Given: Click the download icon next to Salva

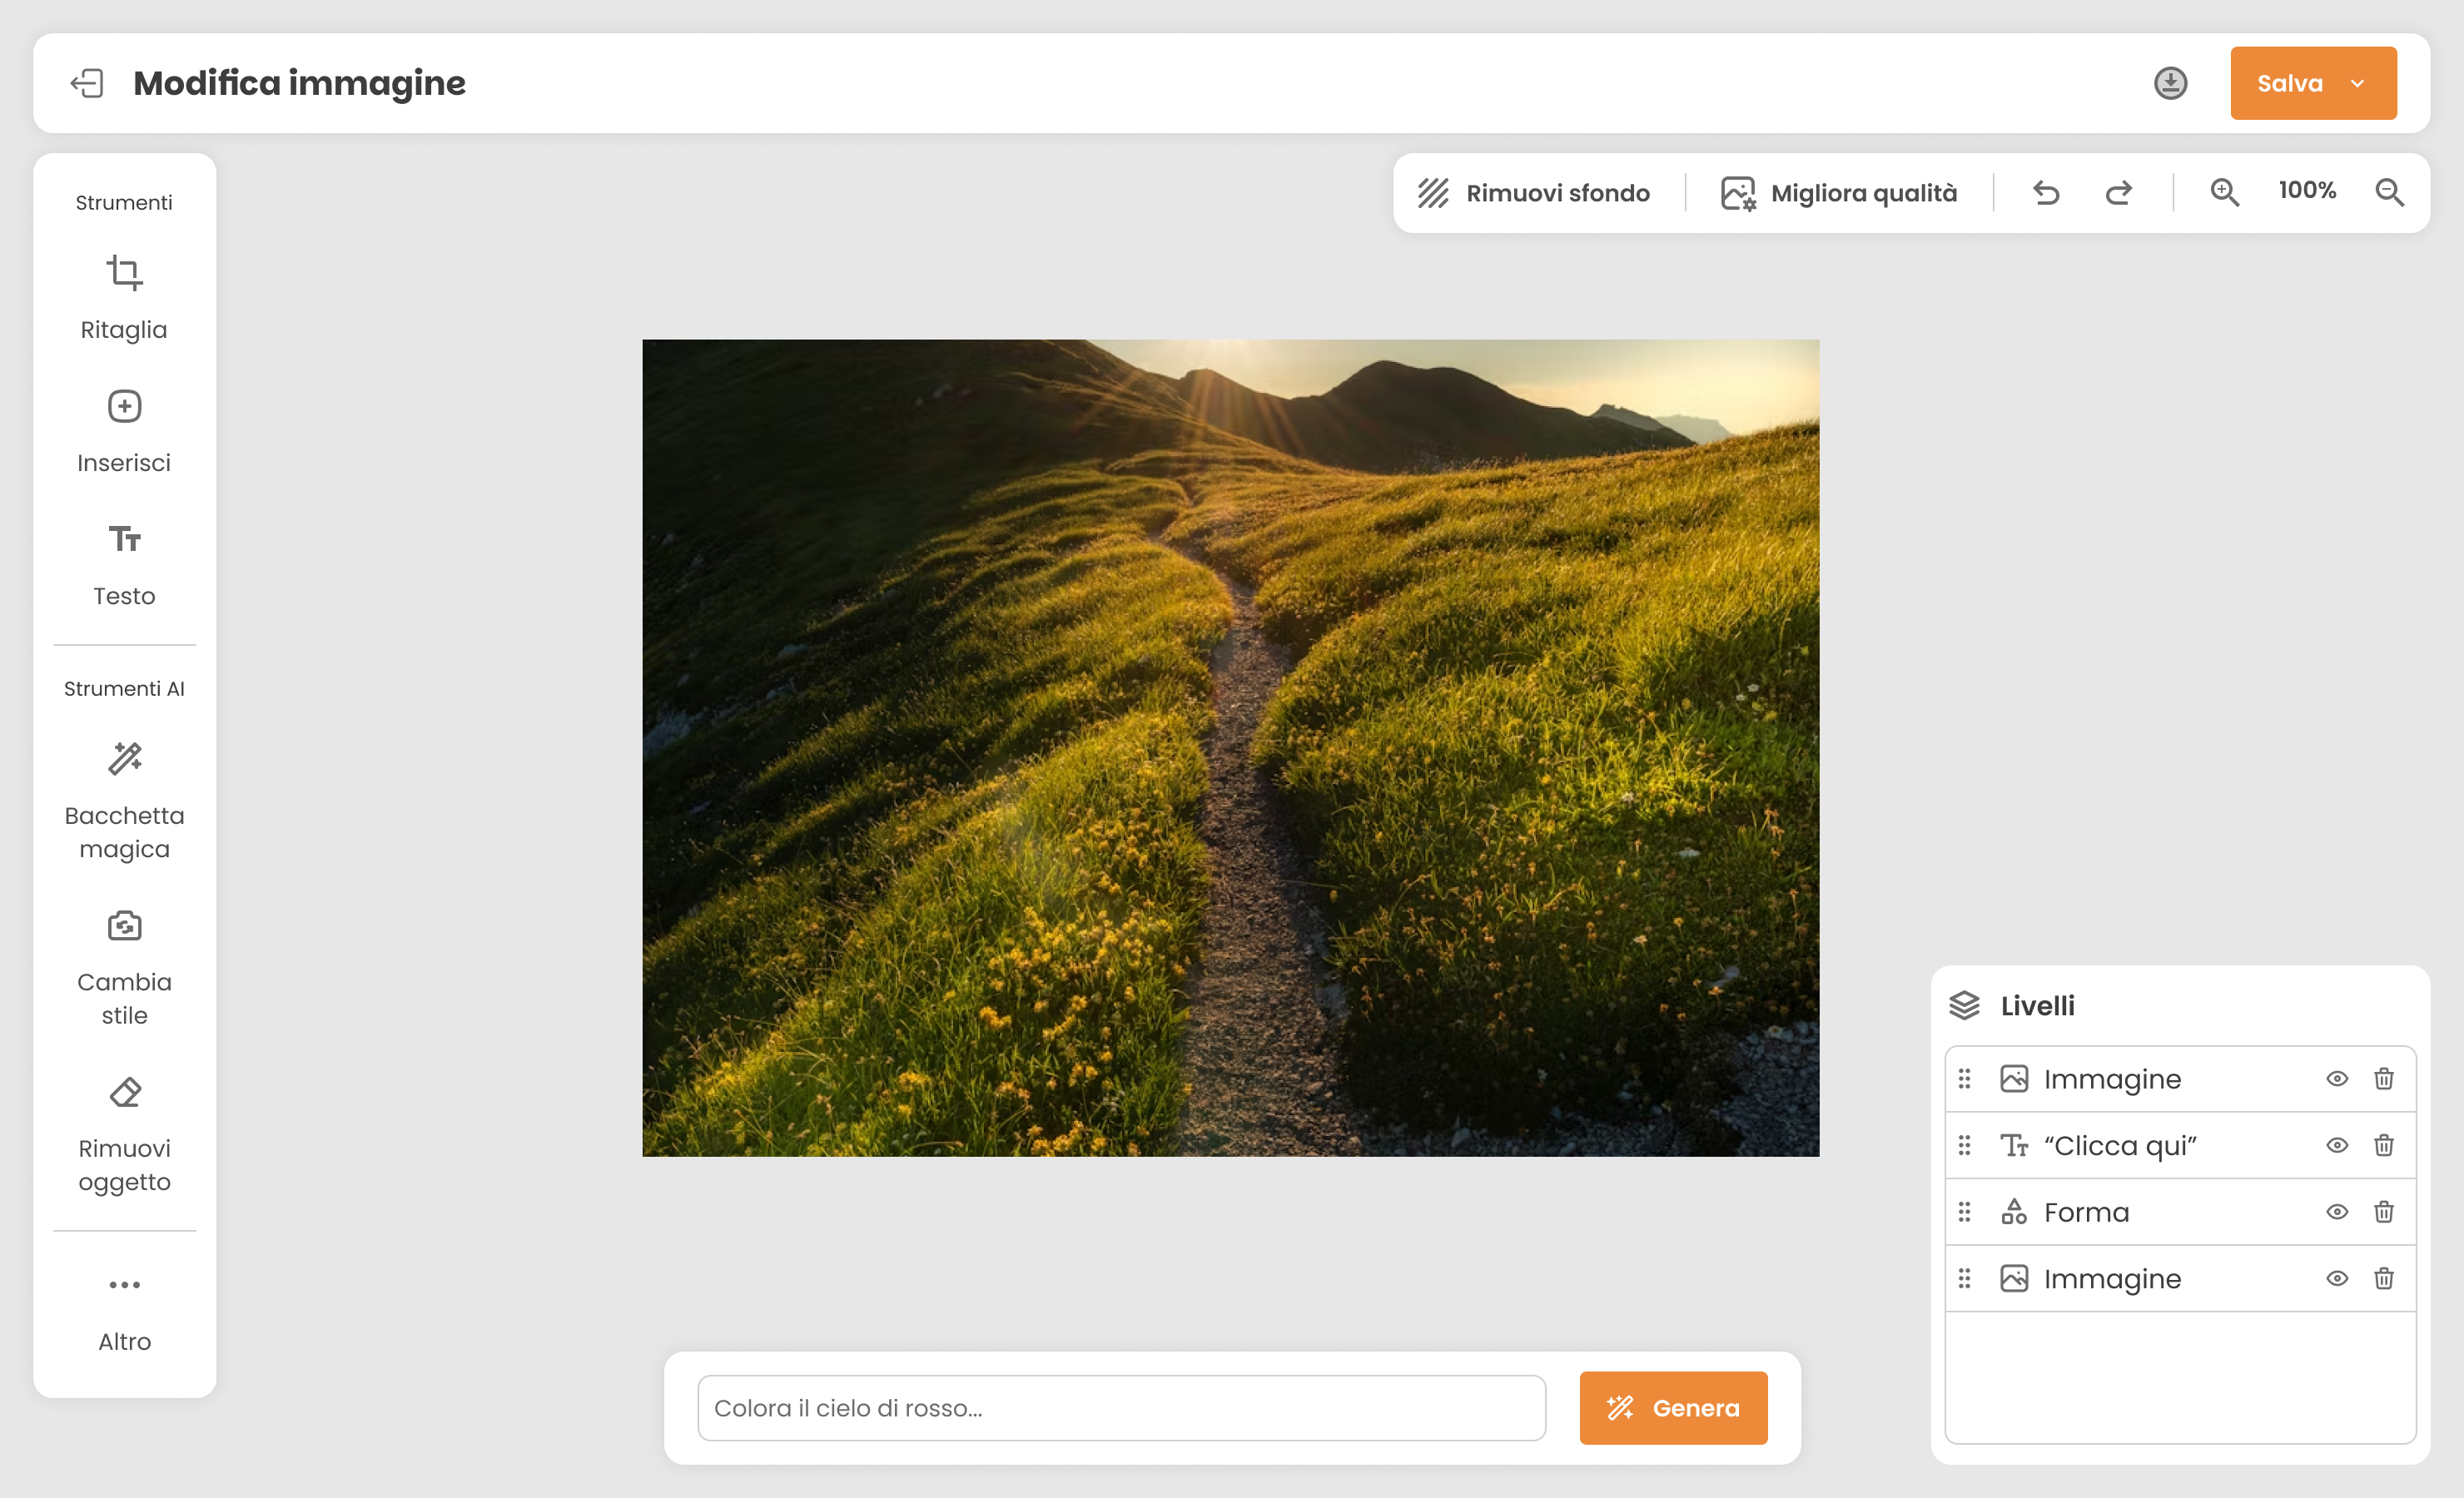Looking at the screenshot, I should tap(2170, 83).
